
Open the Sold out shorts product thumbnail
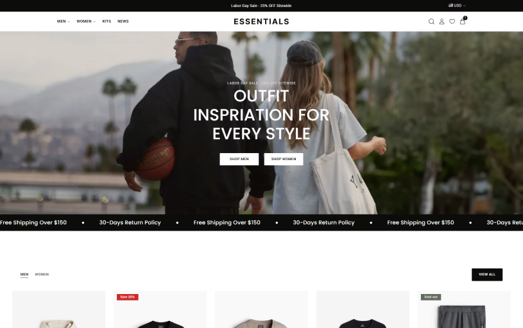(465, 309)
